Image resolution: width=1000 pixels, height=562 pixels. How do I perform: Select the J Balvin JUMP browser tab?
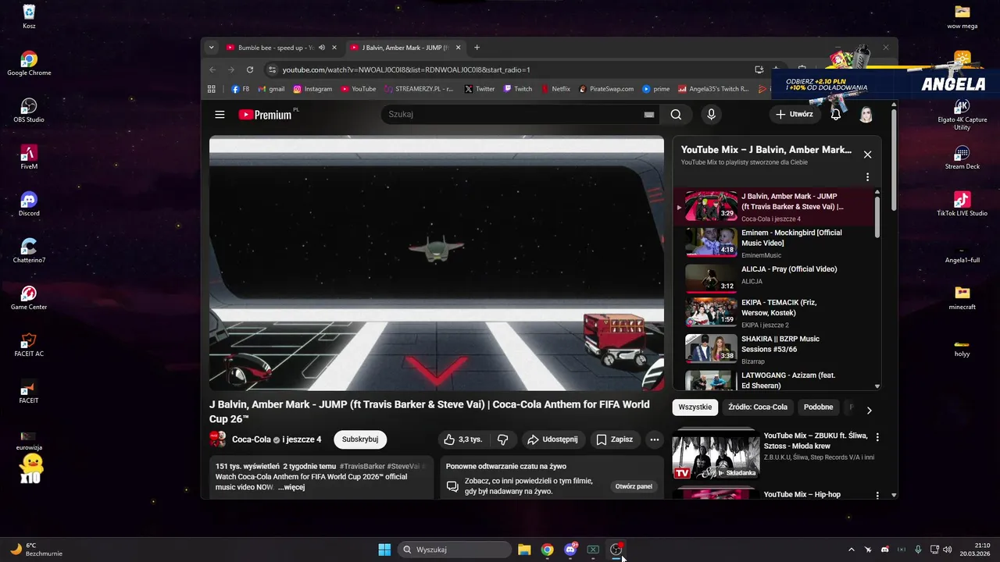tap(405, 48)
